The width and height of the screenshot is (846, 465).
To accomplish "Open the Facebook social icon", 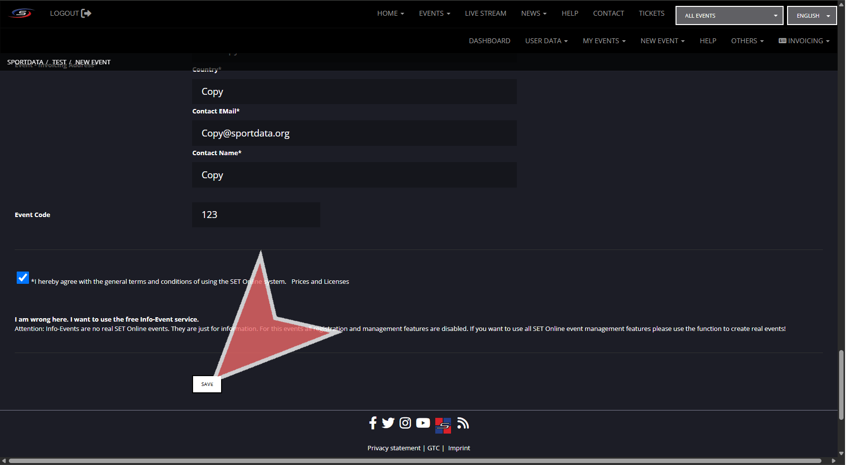I will click(373, 423).
